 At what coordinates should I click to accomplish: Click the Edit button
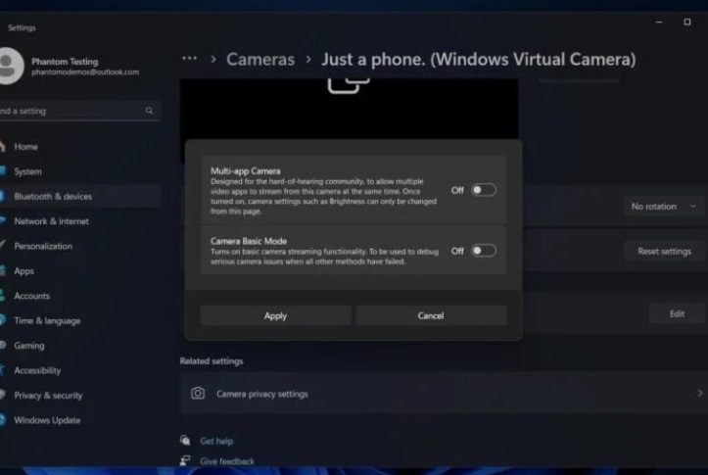677,313
